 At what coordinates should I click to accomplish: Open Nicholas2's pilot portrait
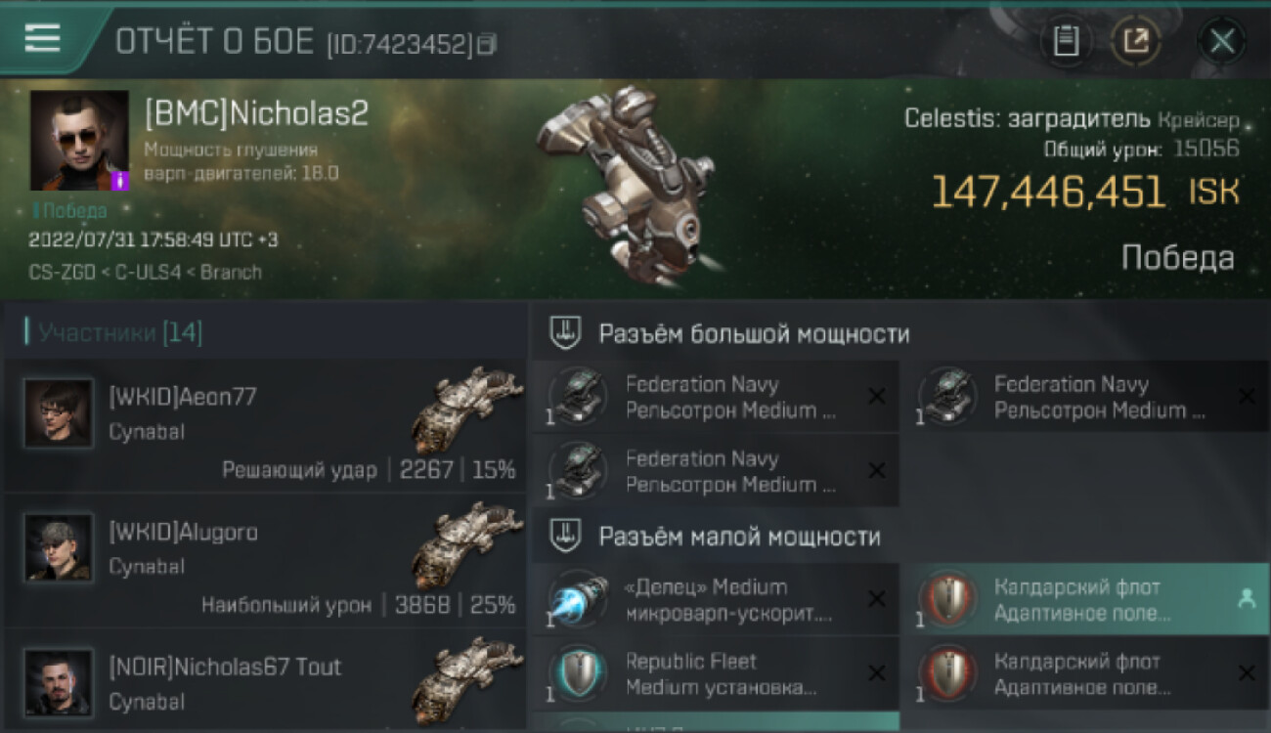(79, 140)
